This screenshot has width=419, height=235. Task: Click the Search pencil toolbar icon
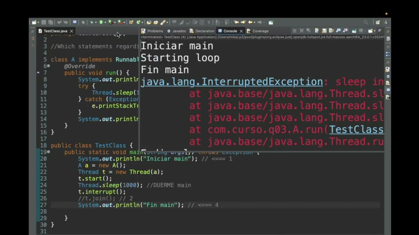pos(162,23)
